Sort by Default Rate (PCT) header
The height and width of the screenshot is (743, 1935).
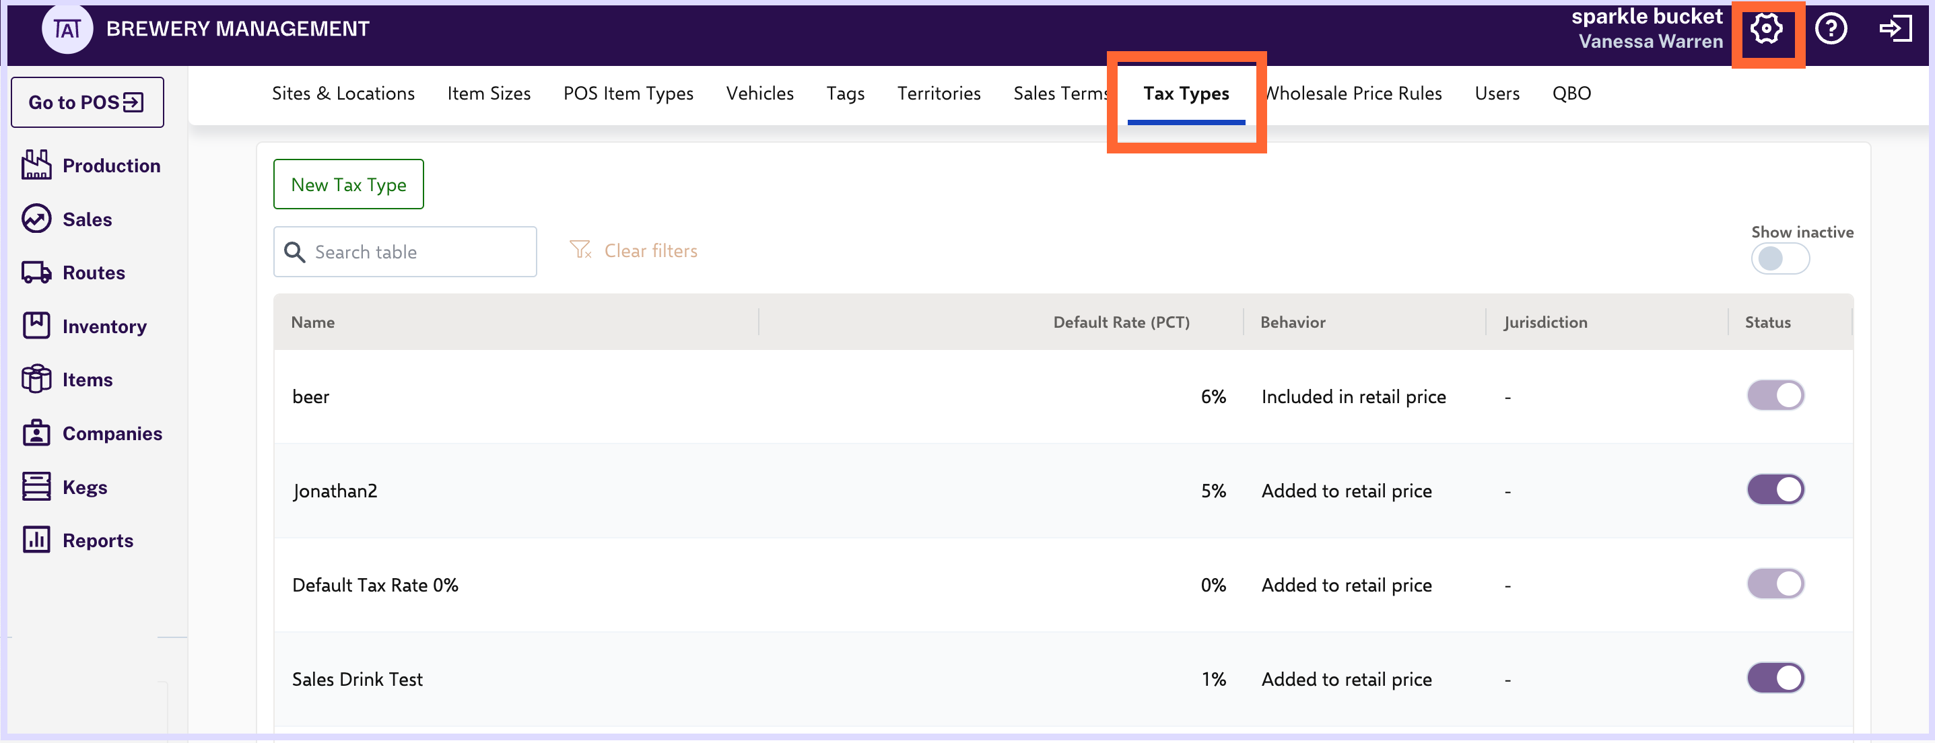[1121, 322]
